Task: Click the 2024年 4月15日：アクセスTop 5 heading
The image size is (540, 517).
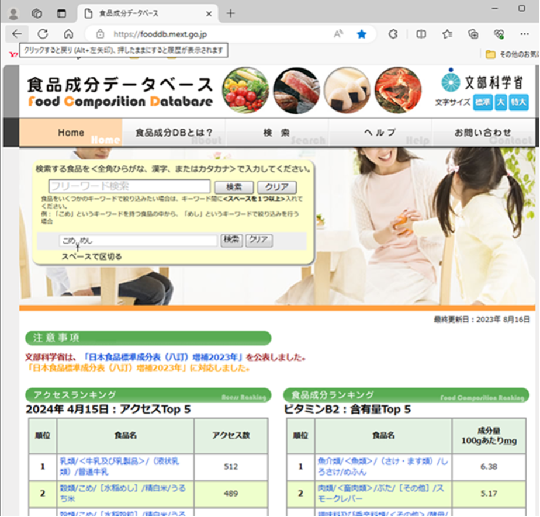Action: tap(108, 410)
